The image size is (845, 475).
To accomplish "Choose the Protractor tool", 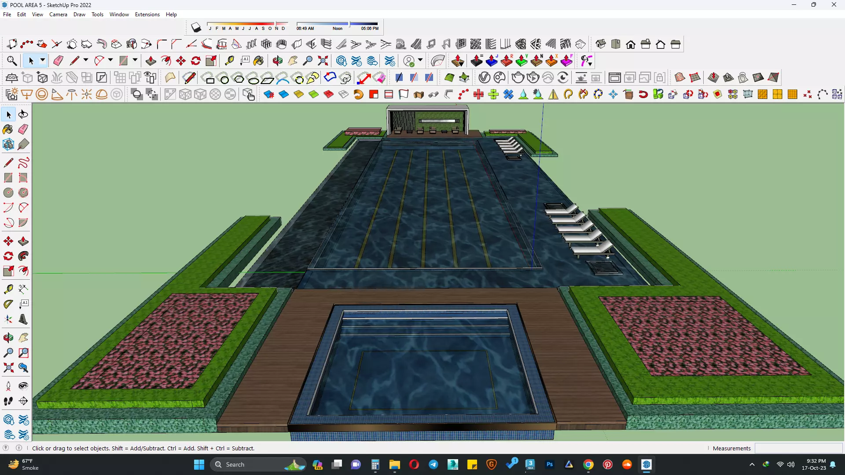I will [8, 304].
